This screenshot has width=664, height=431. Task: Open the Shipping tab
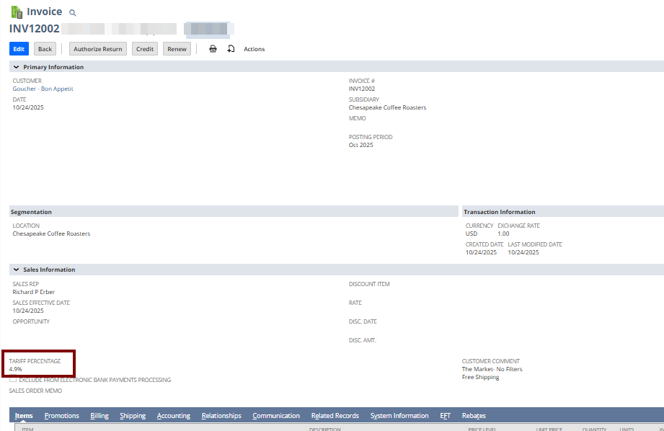[x=133, y=416]
